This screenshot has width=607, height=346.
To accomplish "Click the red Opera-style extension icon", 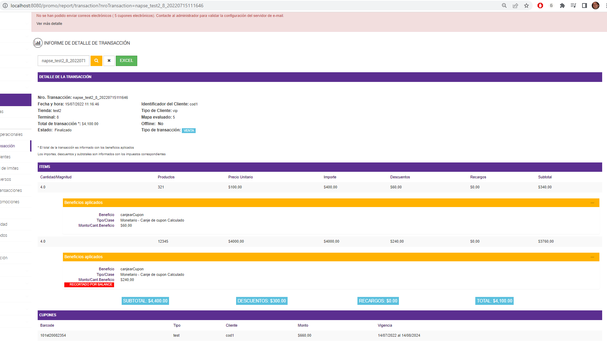I will coord(540,6).
